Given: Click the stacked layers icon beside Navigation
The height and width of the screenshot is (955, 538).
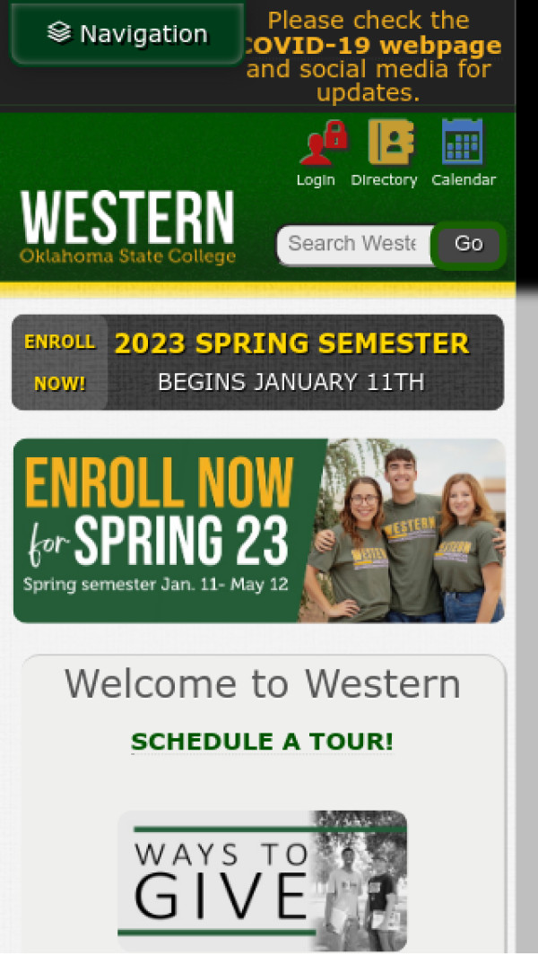Looking at the screenshot, I should pos(59,33).
